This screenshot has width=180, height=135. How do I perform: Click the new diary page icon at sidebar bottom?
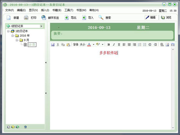[8, 127]
